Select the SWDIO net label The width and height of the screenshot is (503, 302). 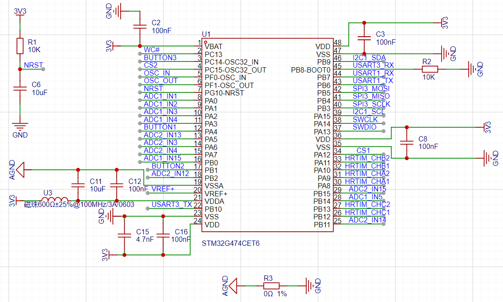tap(364, 127)
